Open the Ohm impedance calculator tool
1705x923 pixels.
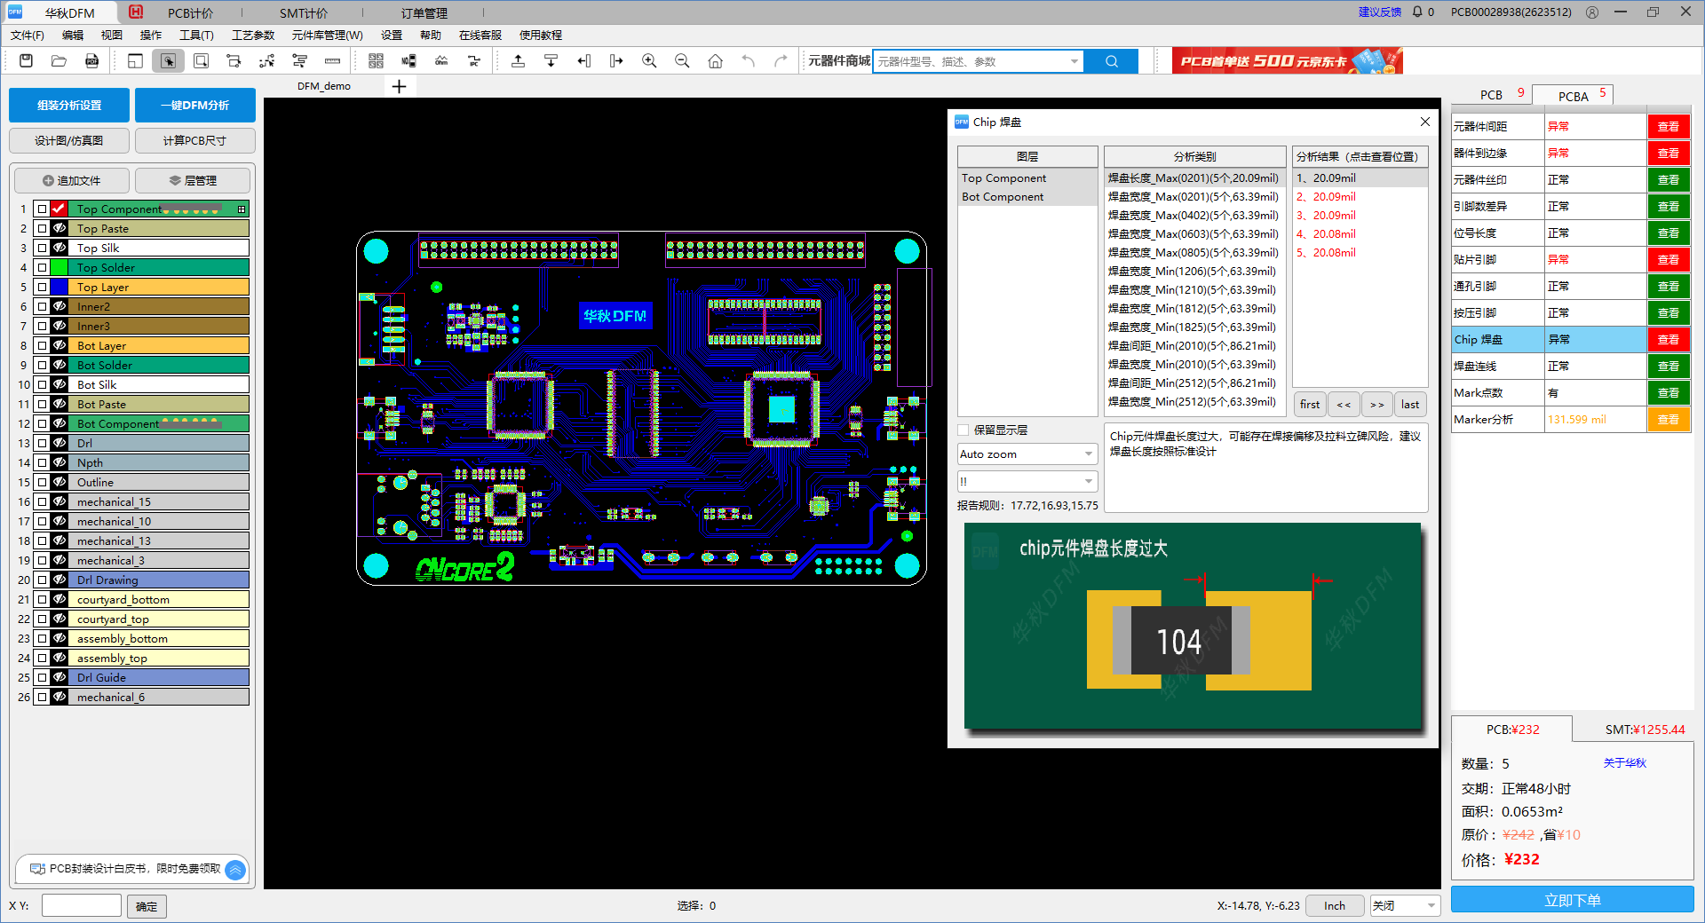[x=441, y=61]
